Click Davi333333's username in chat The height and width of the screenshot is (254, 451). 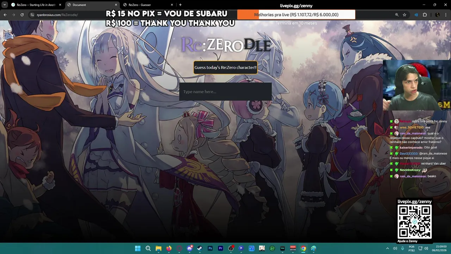pyautogui.click(x=408, y=153)
